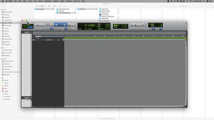This screenshot has height=120, width=214.
Task: Add a chord with Chords ruler plus button
Action: coord(63,38)
